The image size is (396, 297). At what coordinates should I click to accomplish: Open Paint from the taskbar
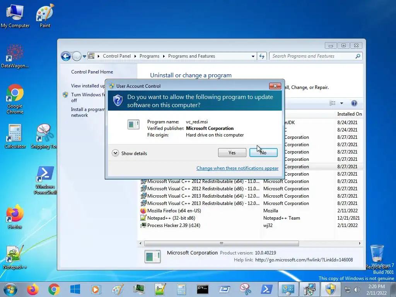pos(118,289)
